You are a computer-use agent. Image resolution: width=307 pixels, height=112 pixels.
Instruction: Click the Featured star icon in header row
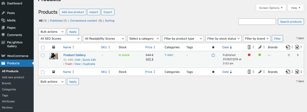click(213, 47)
